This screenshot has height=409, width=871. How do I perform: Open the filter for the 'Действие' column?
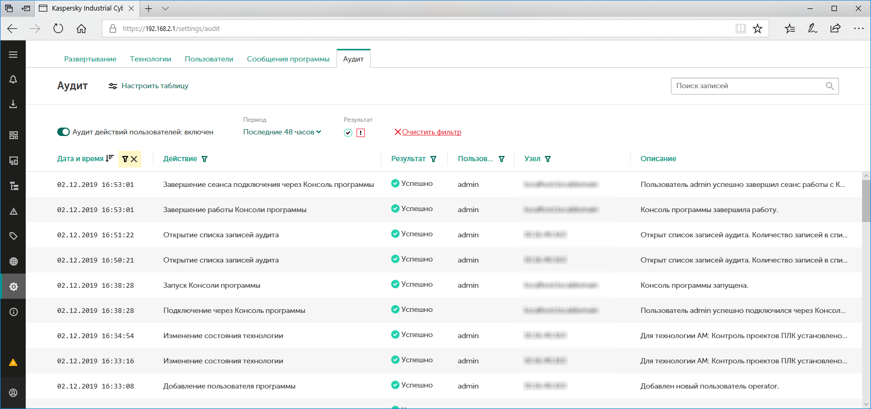pos(205,159)
